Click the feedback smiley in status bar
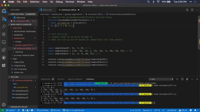Image resolution: width=200 pixels, height=112 pixels. pos(191,110)
